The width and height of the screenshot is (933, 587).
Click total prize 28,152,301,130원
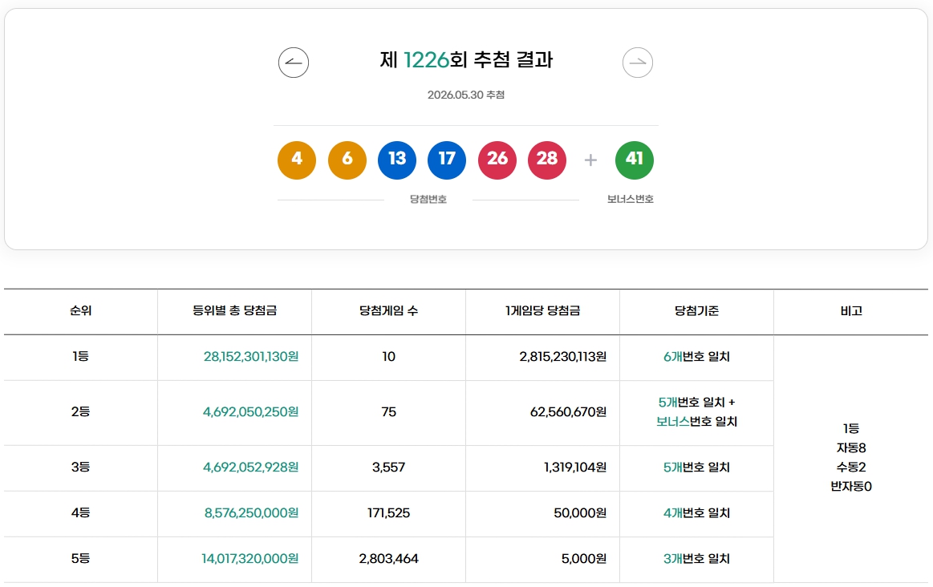coord(251,356)
